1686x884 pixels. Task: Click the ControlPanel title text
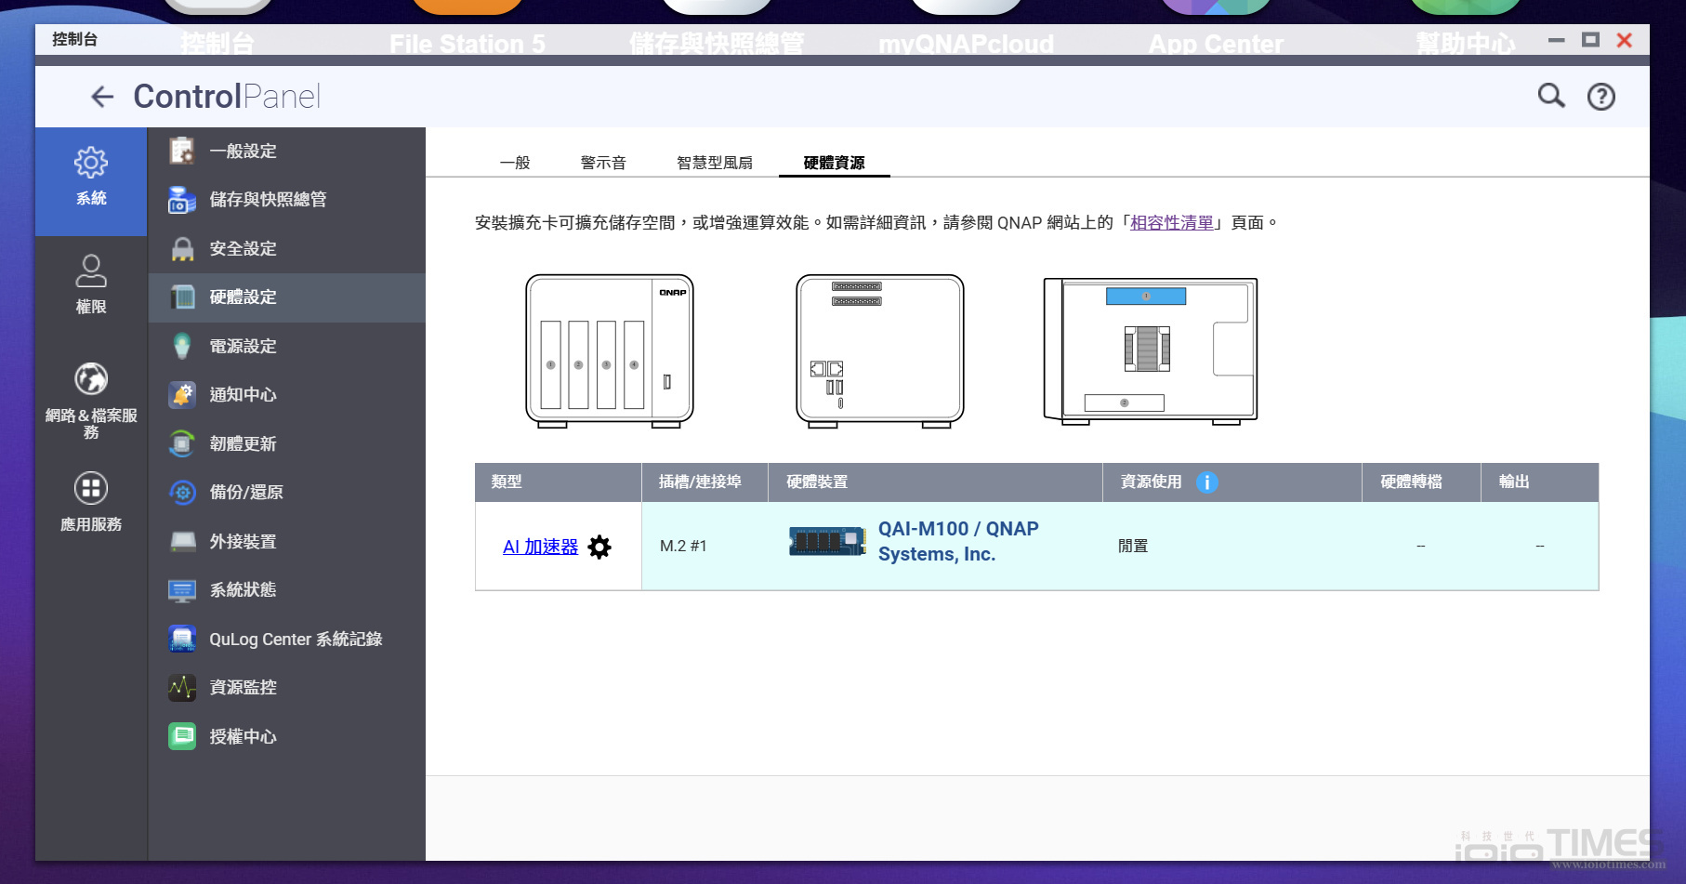(x=227, y=97)
